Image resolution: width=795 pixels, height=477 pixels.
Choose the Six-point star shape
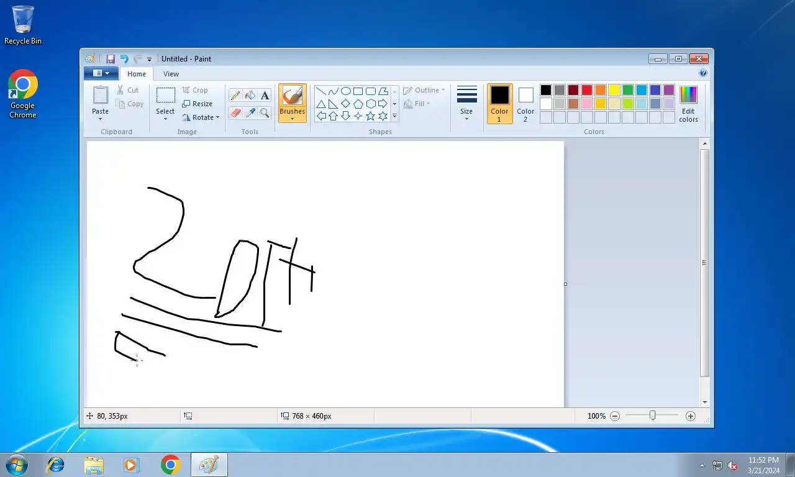coord(383,116)
